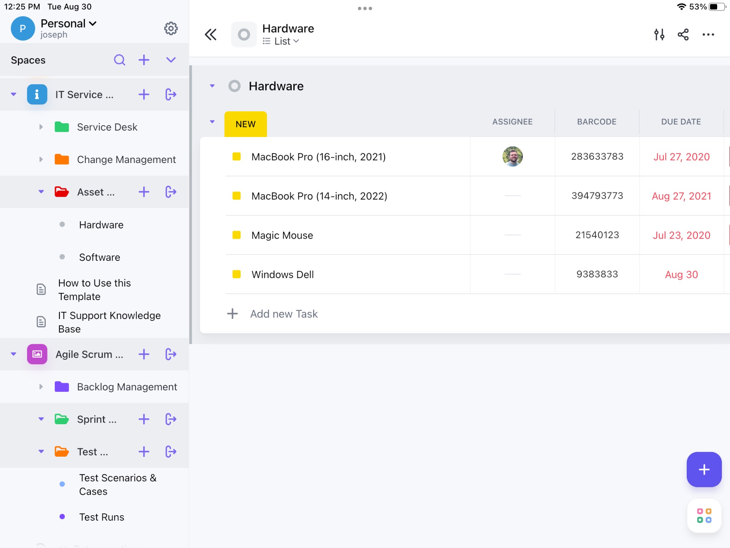730x548 pixels.
Task: Open workspace settings gear icon
Action: [x=171, y=29]
